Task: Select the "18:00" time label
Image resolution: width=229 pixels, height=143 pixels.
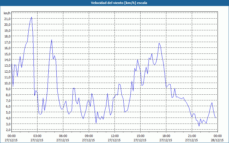Action: [166, 136]
